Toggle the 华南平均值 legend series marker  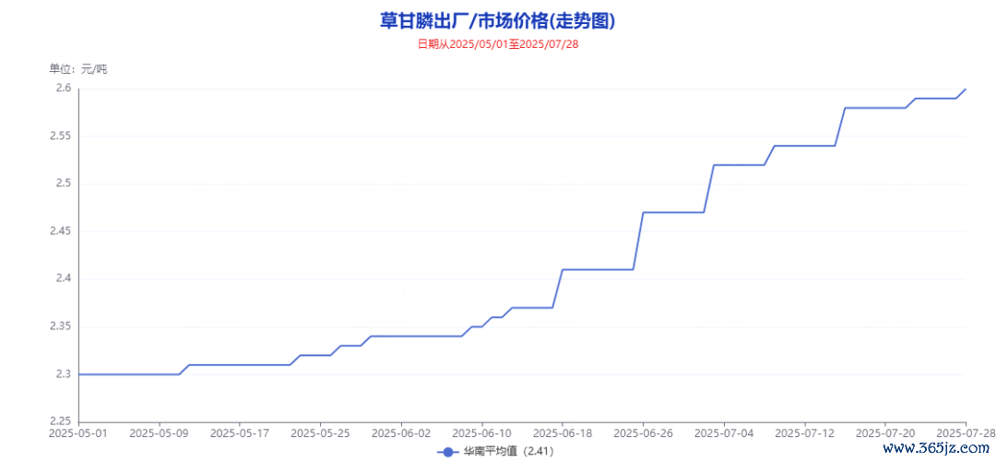click(x=448, y=452)
